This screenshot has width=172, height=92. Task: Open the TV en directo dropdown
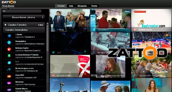(8, 6)
